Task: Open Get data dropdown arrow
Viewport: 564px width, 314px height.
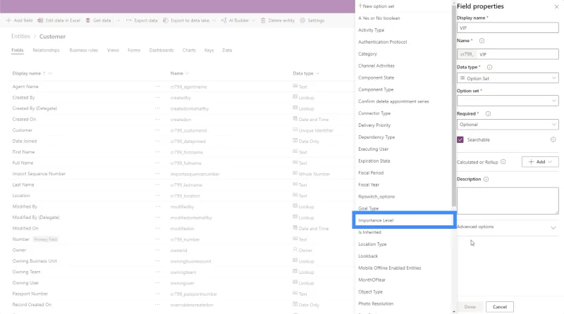Action: (118, 20)
